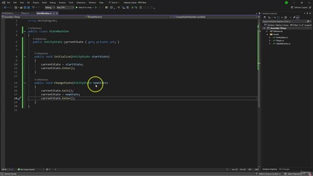The width and height of the screenshot is (313, 176).
Task: Switch to the Player.cs tab
Action: click(x=25, y=13)
